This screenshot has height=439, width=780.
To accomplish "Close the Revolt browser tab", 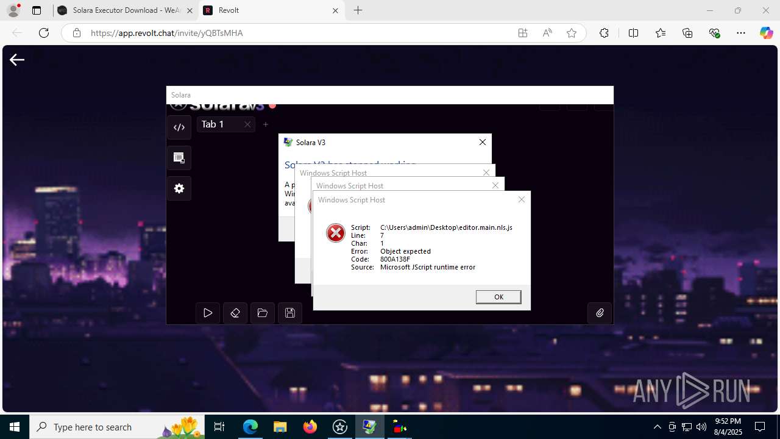I will point(335,10).
